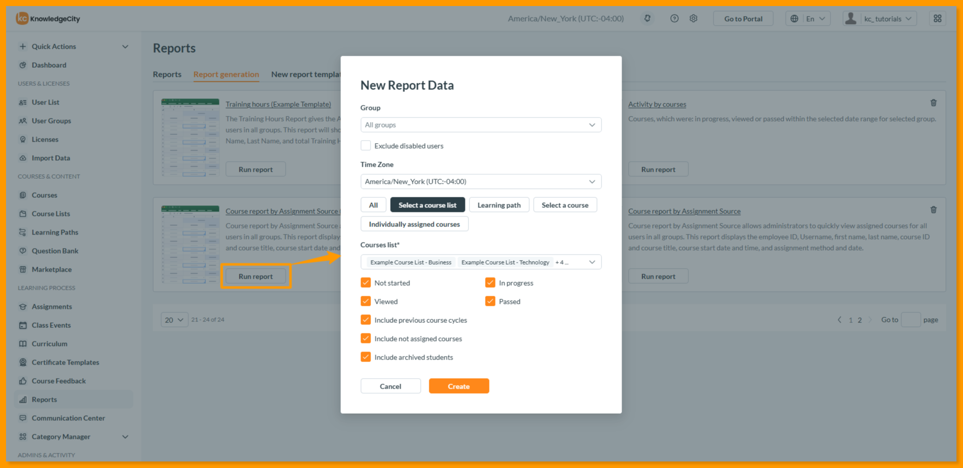
Task: Uncheck the In progress checkbox
Action: click(x=490, y=283)
